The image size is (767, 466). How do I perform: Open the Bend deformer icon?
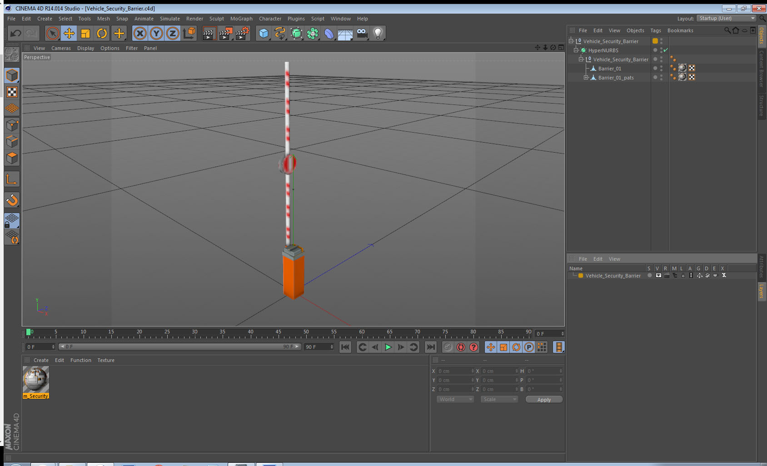329,33
